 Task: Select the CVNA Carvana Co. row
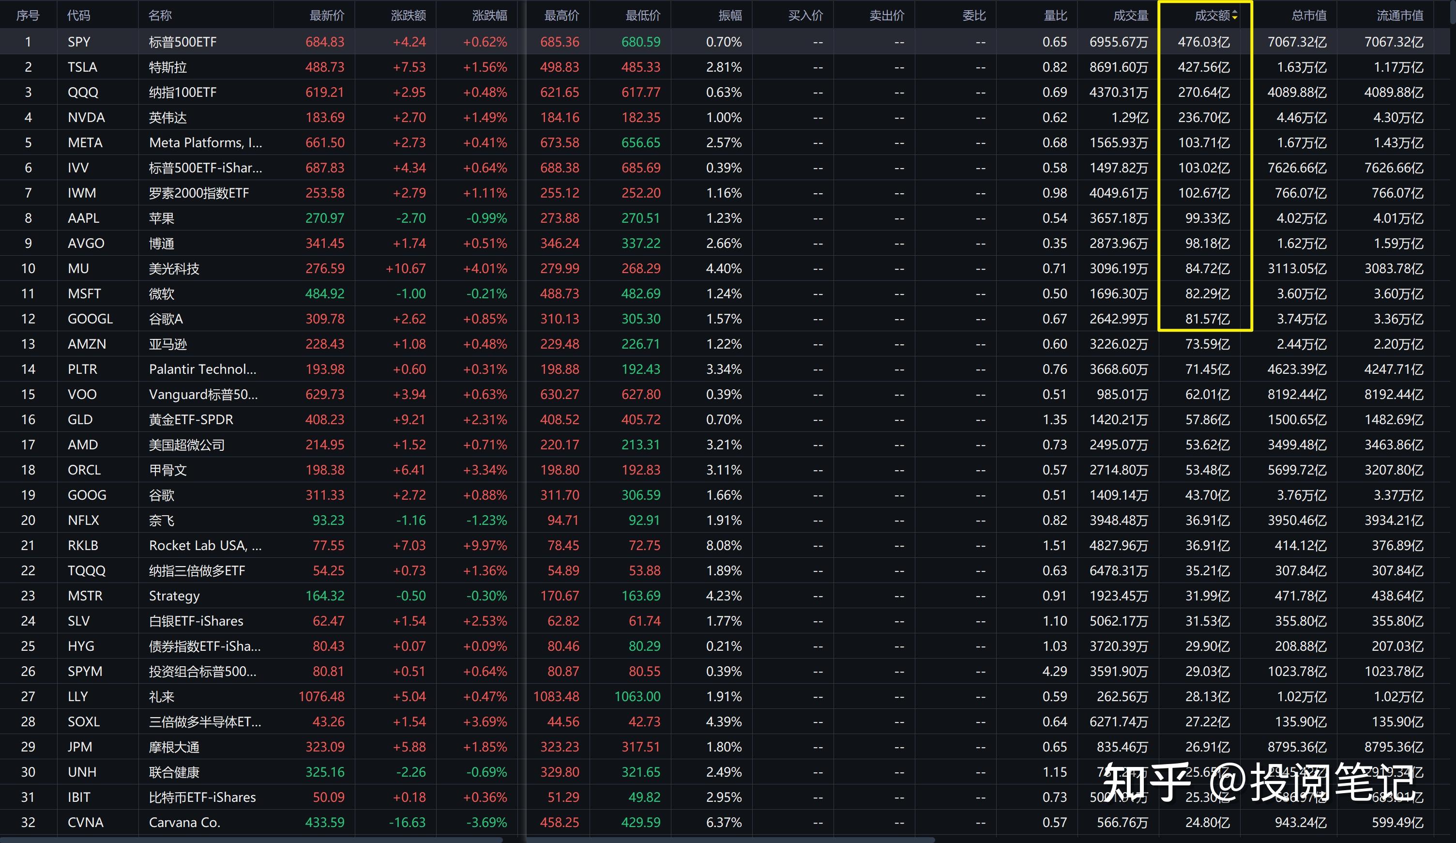184,822
